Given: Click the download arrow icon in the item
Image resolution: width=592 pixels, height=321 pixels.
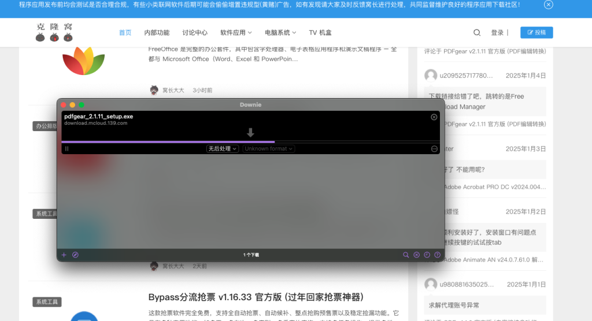Looking at the screenshot, I should [250, 132].
